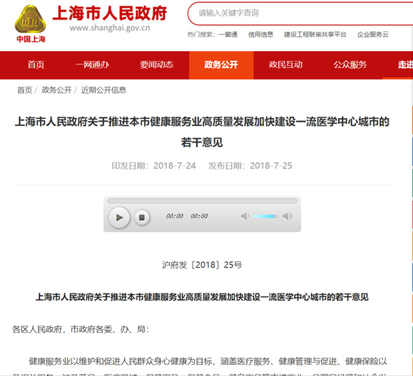Click the audio progress bar
Image resolution: width=413 pixels, height=376 pixels.
[202, 201]
